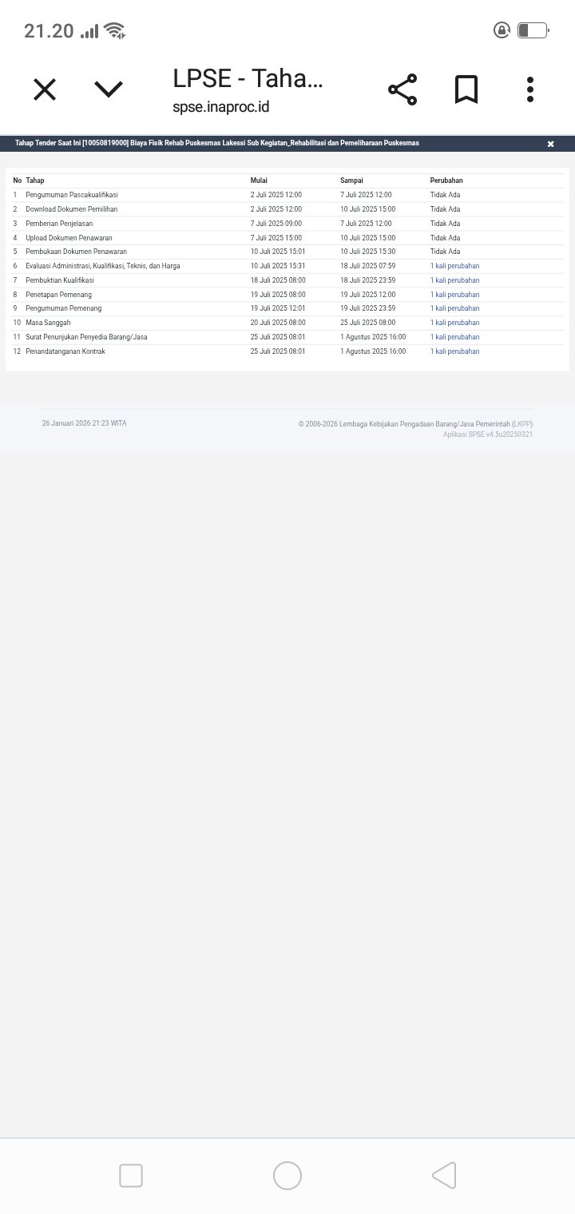Open perubahan for Surat Penunjukan Penyedia
This screenshot has height=1214, width=575.
(454, 337)
